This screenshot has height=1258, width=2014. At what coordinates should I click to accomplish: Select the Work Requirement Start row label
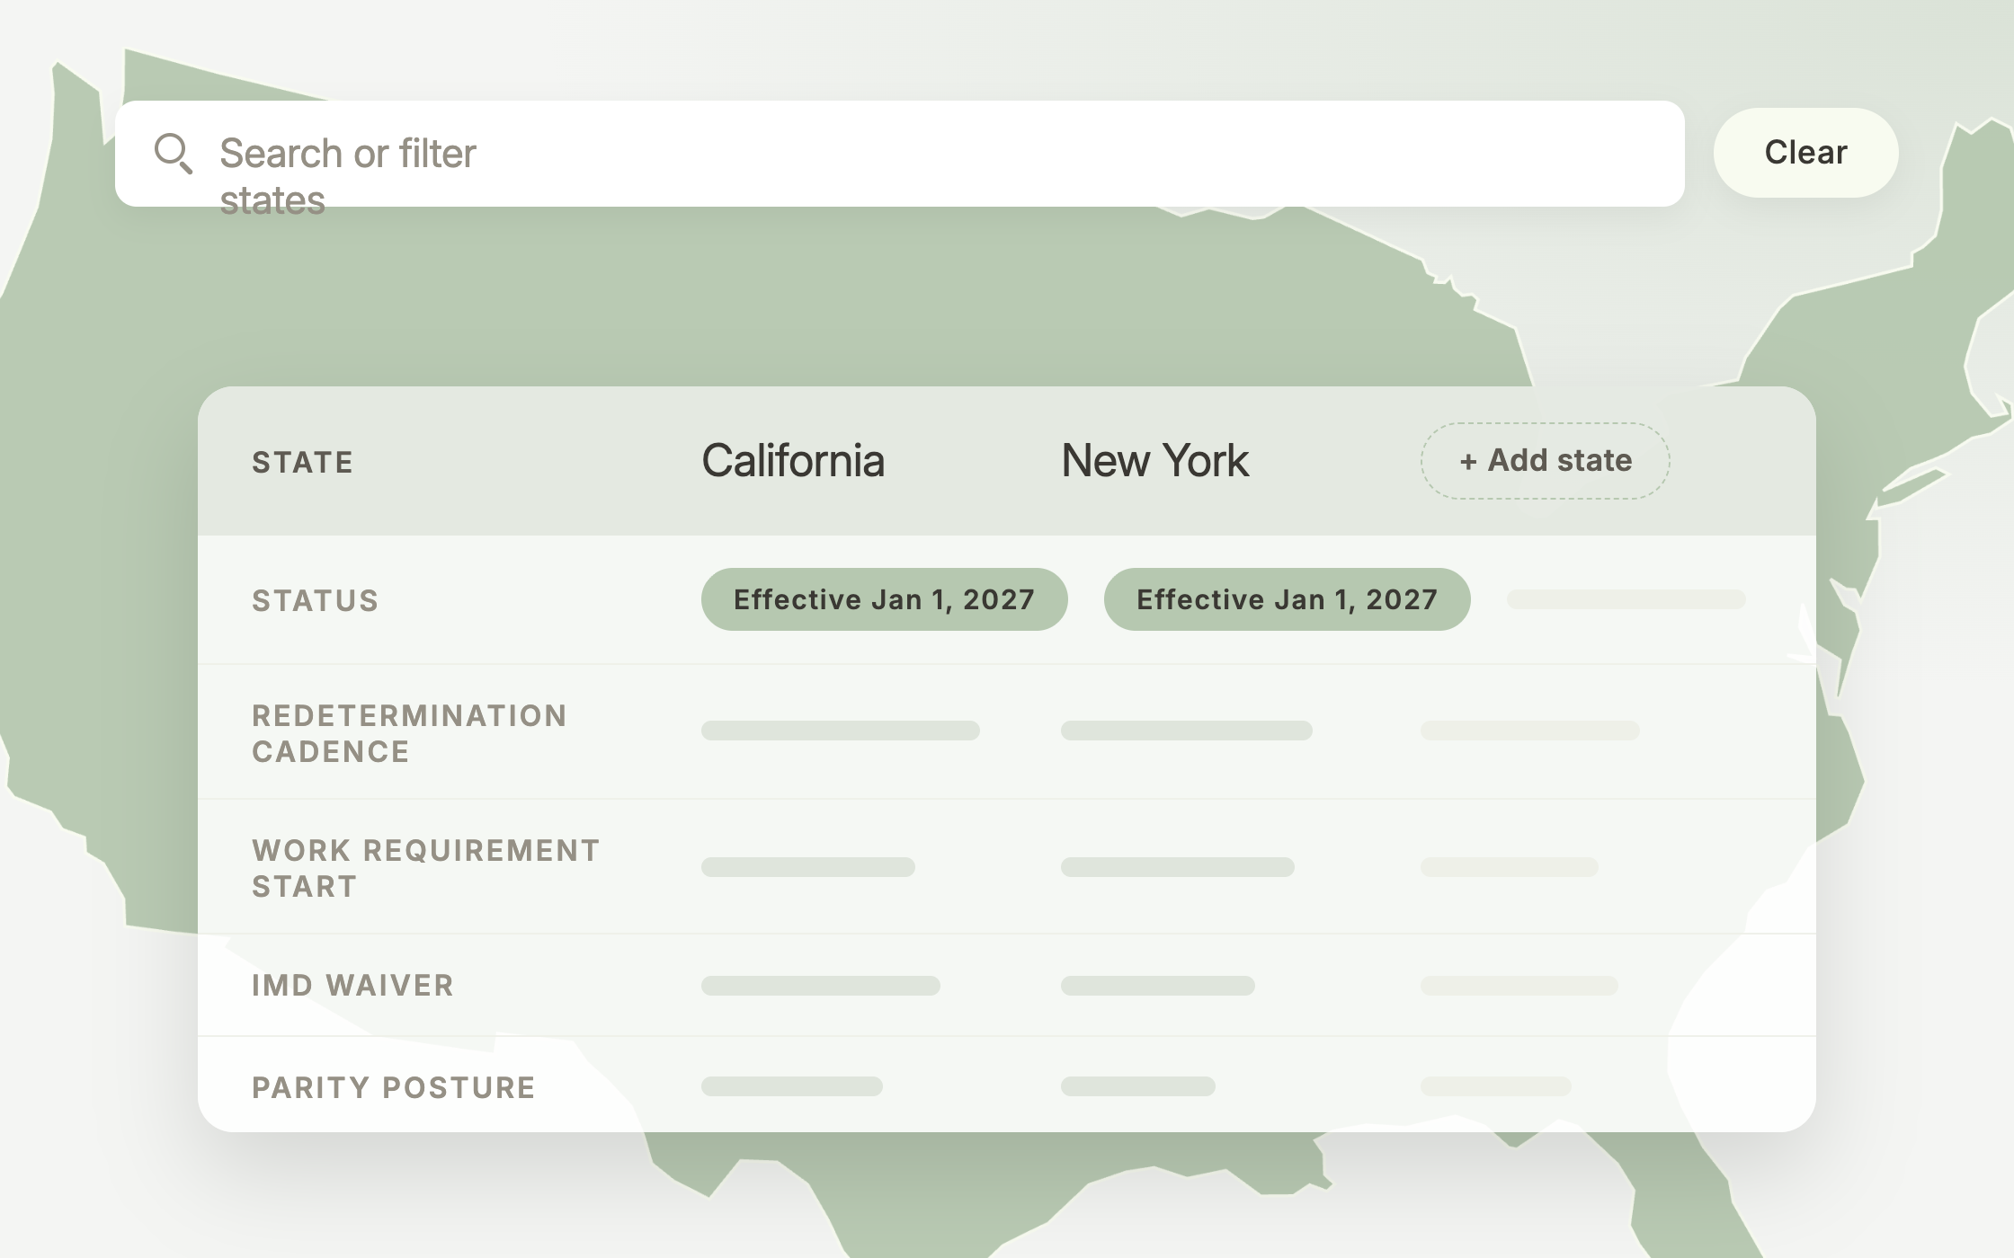425,868
